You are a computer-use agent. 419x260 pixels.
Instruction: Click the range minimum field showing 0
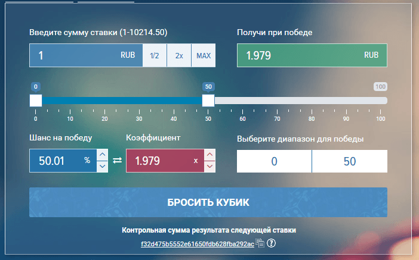(x=274, y=161)
